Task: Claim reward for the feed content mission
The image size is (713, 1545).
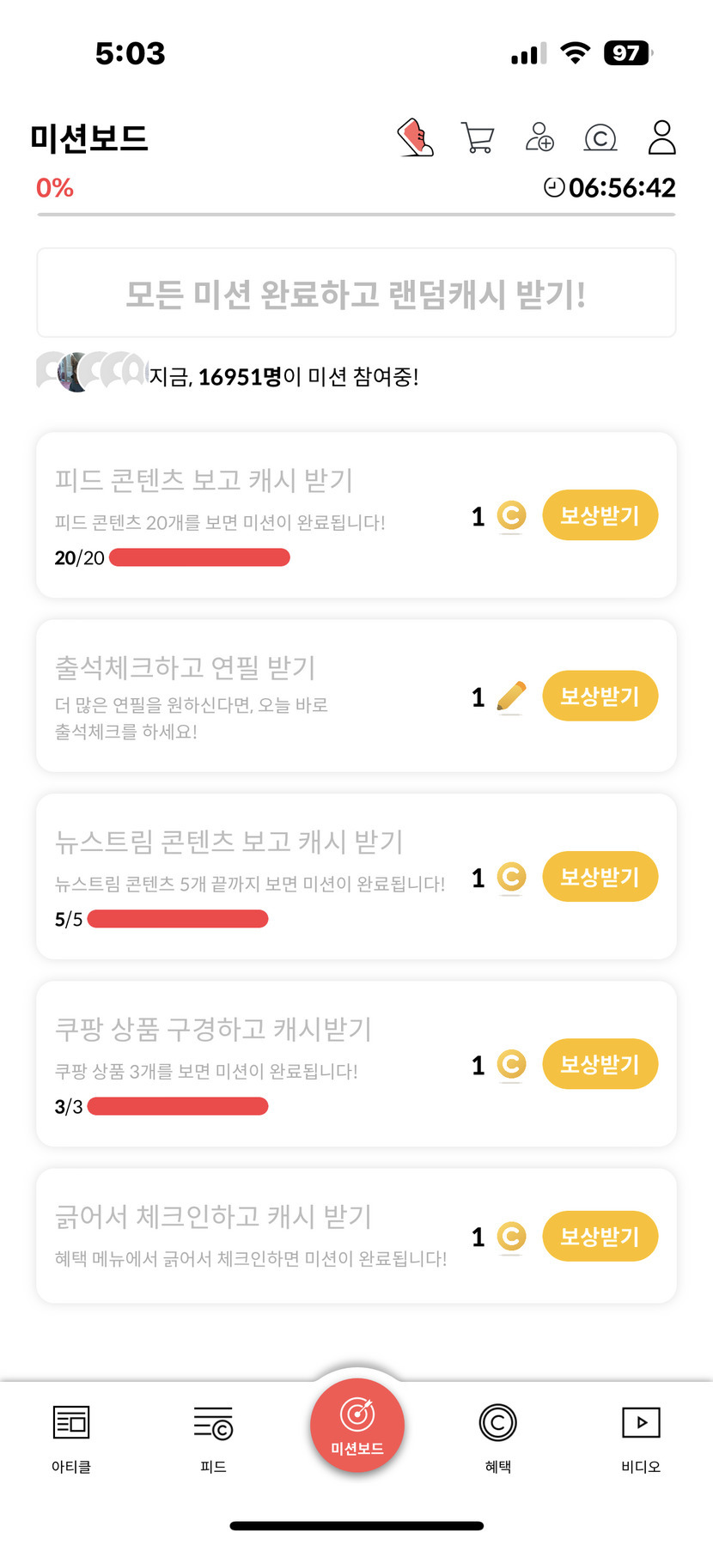Action: (x=600, y=516)
